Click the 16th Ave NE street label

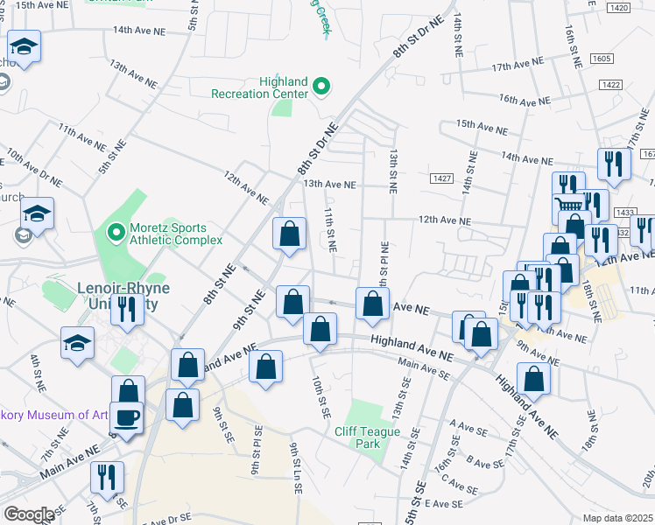click(x=525, y=100)
